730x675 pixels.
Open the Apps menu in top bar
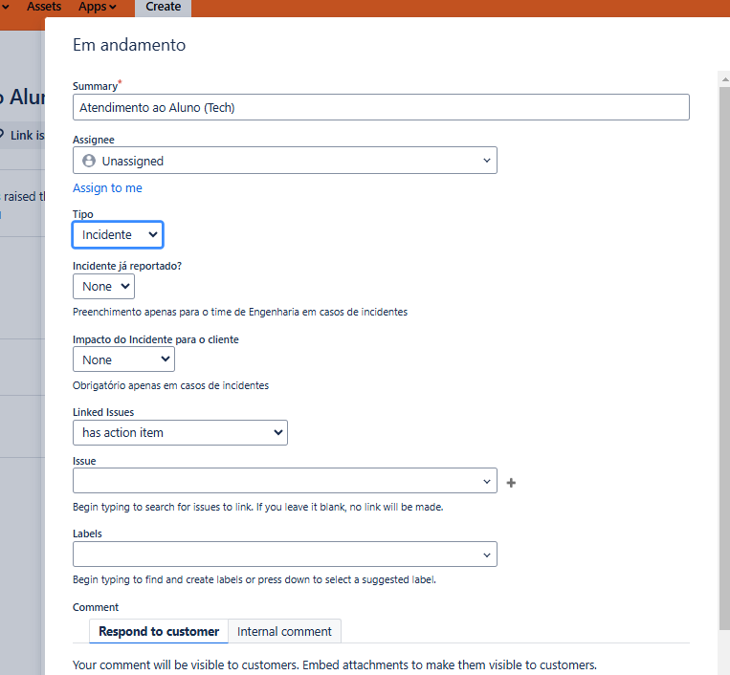coord(98,7)
